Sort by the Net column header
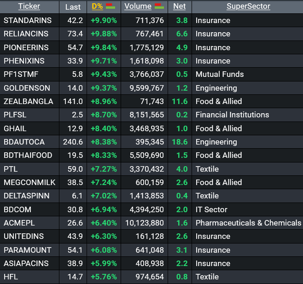 click(x=179, y=6)
